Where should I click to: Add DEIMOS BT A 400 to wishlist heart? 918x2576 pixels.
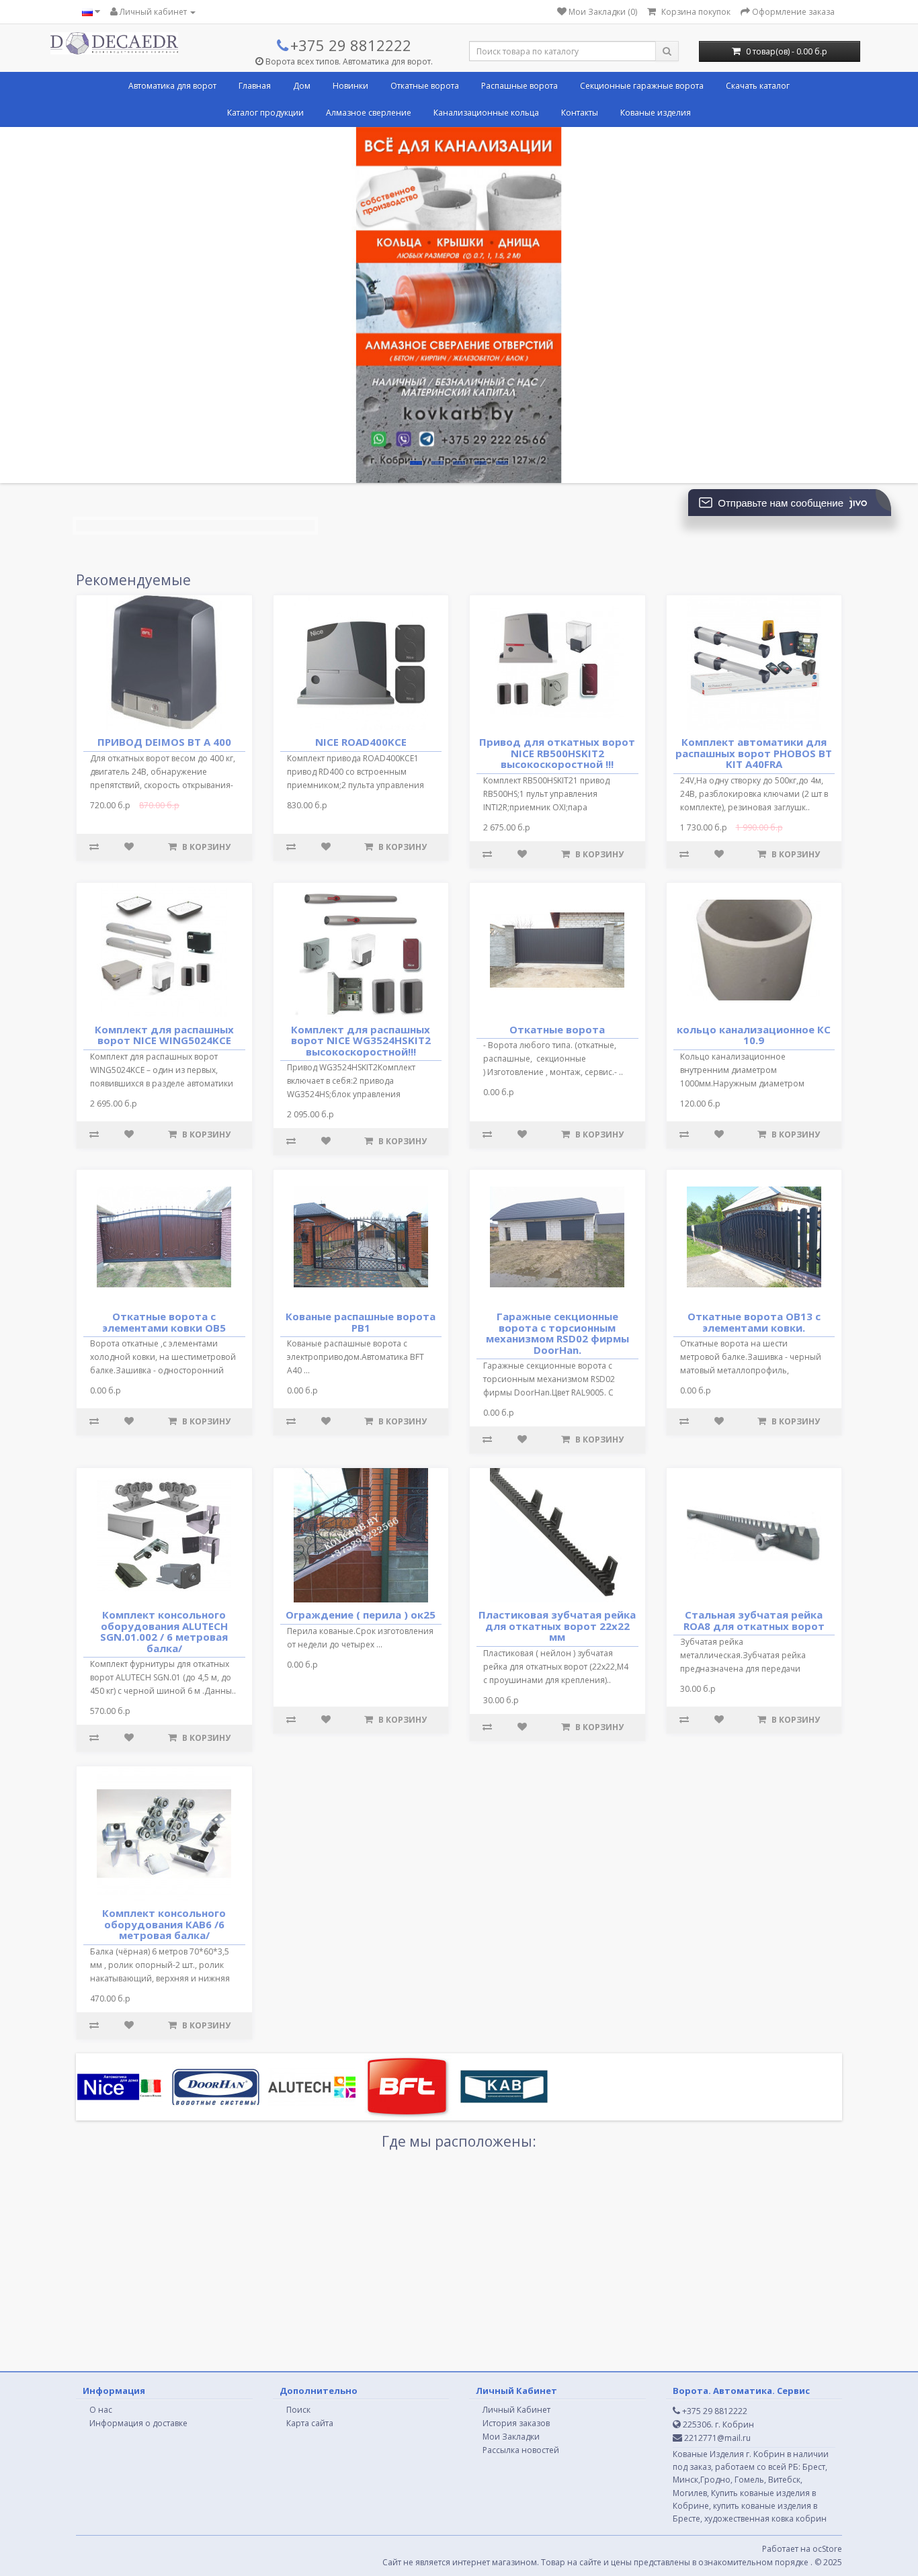click(x=129, y=847)
